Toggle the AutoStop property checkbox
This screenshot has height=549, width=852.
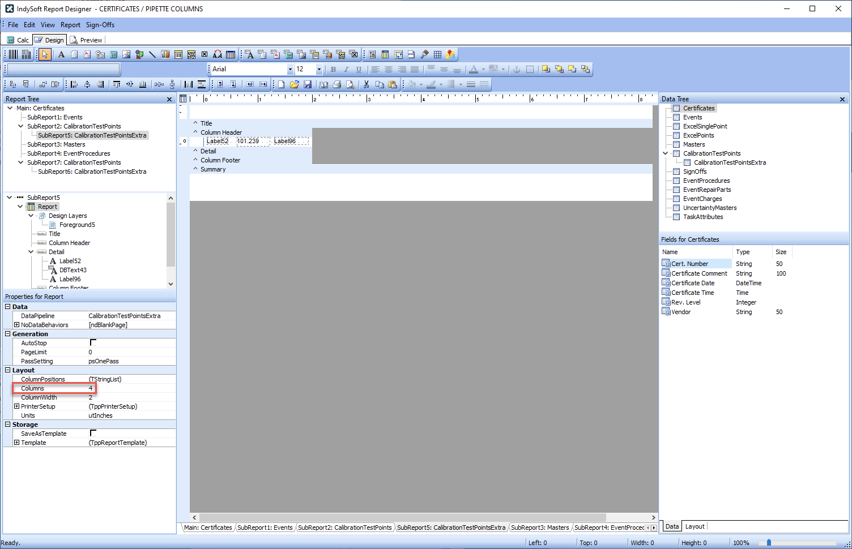93,343
